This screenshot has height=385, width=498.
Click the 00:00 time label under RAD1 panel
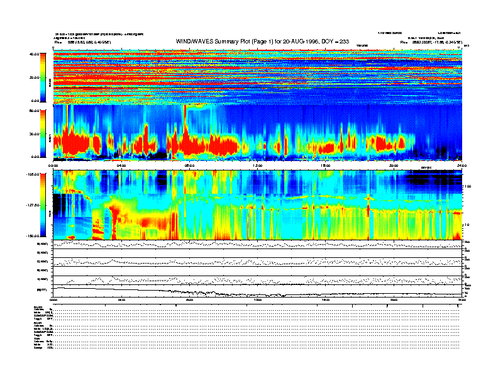pos(53,165)
